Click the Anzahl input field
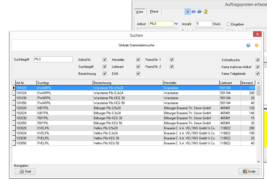This screenshot has height=179, width=267. point(204,24)
